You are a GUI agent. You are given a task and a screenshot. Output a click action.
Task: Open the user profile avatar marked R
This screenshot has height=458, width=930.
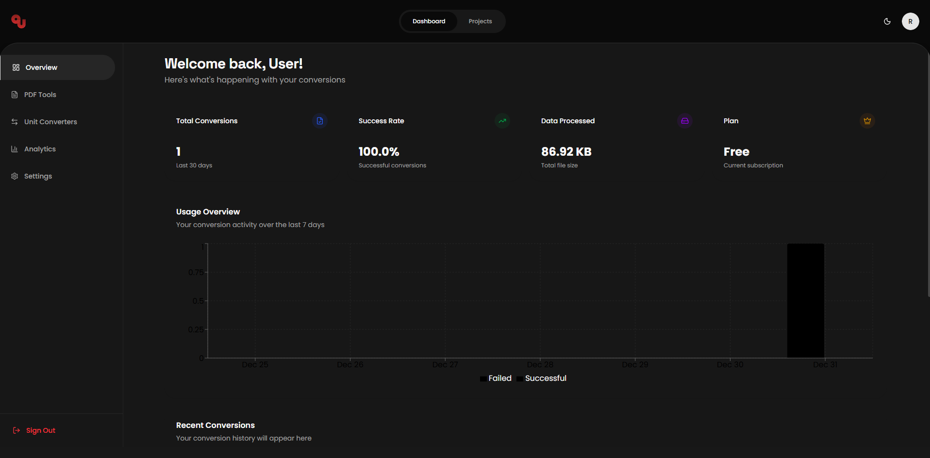click(x=910, y=21)
